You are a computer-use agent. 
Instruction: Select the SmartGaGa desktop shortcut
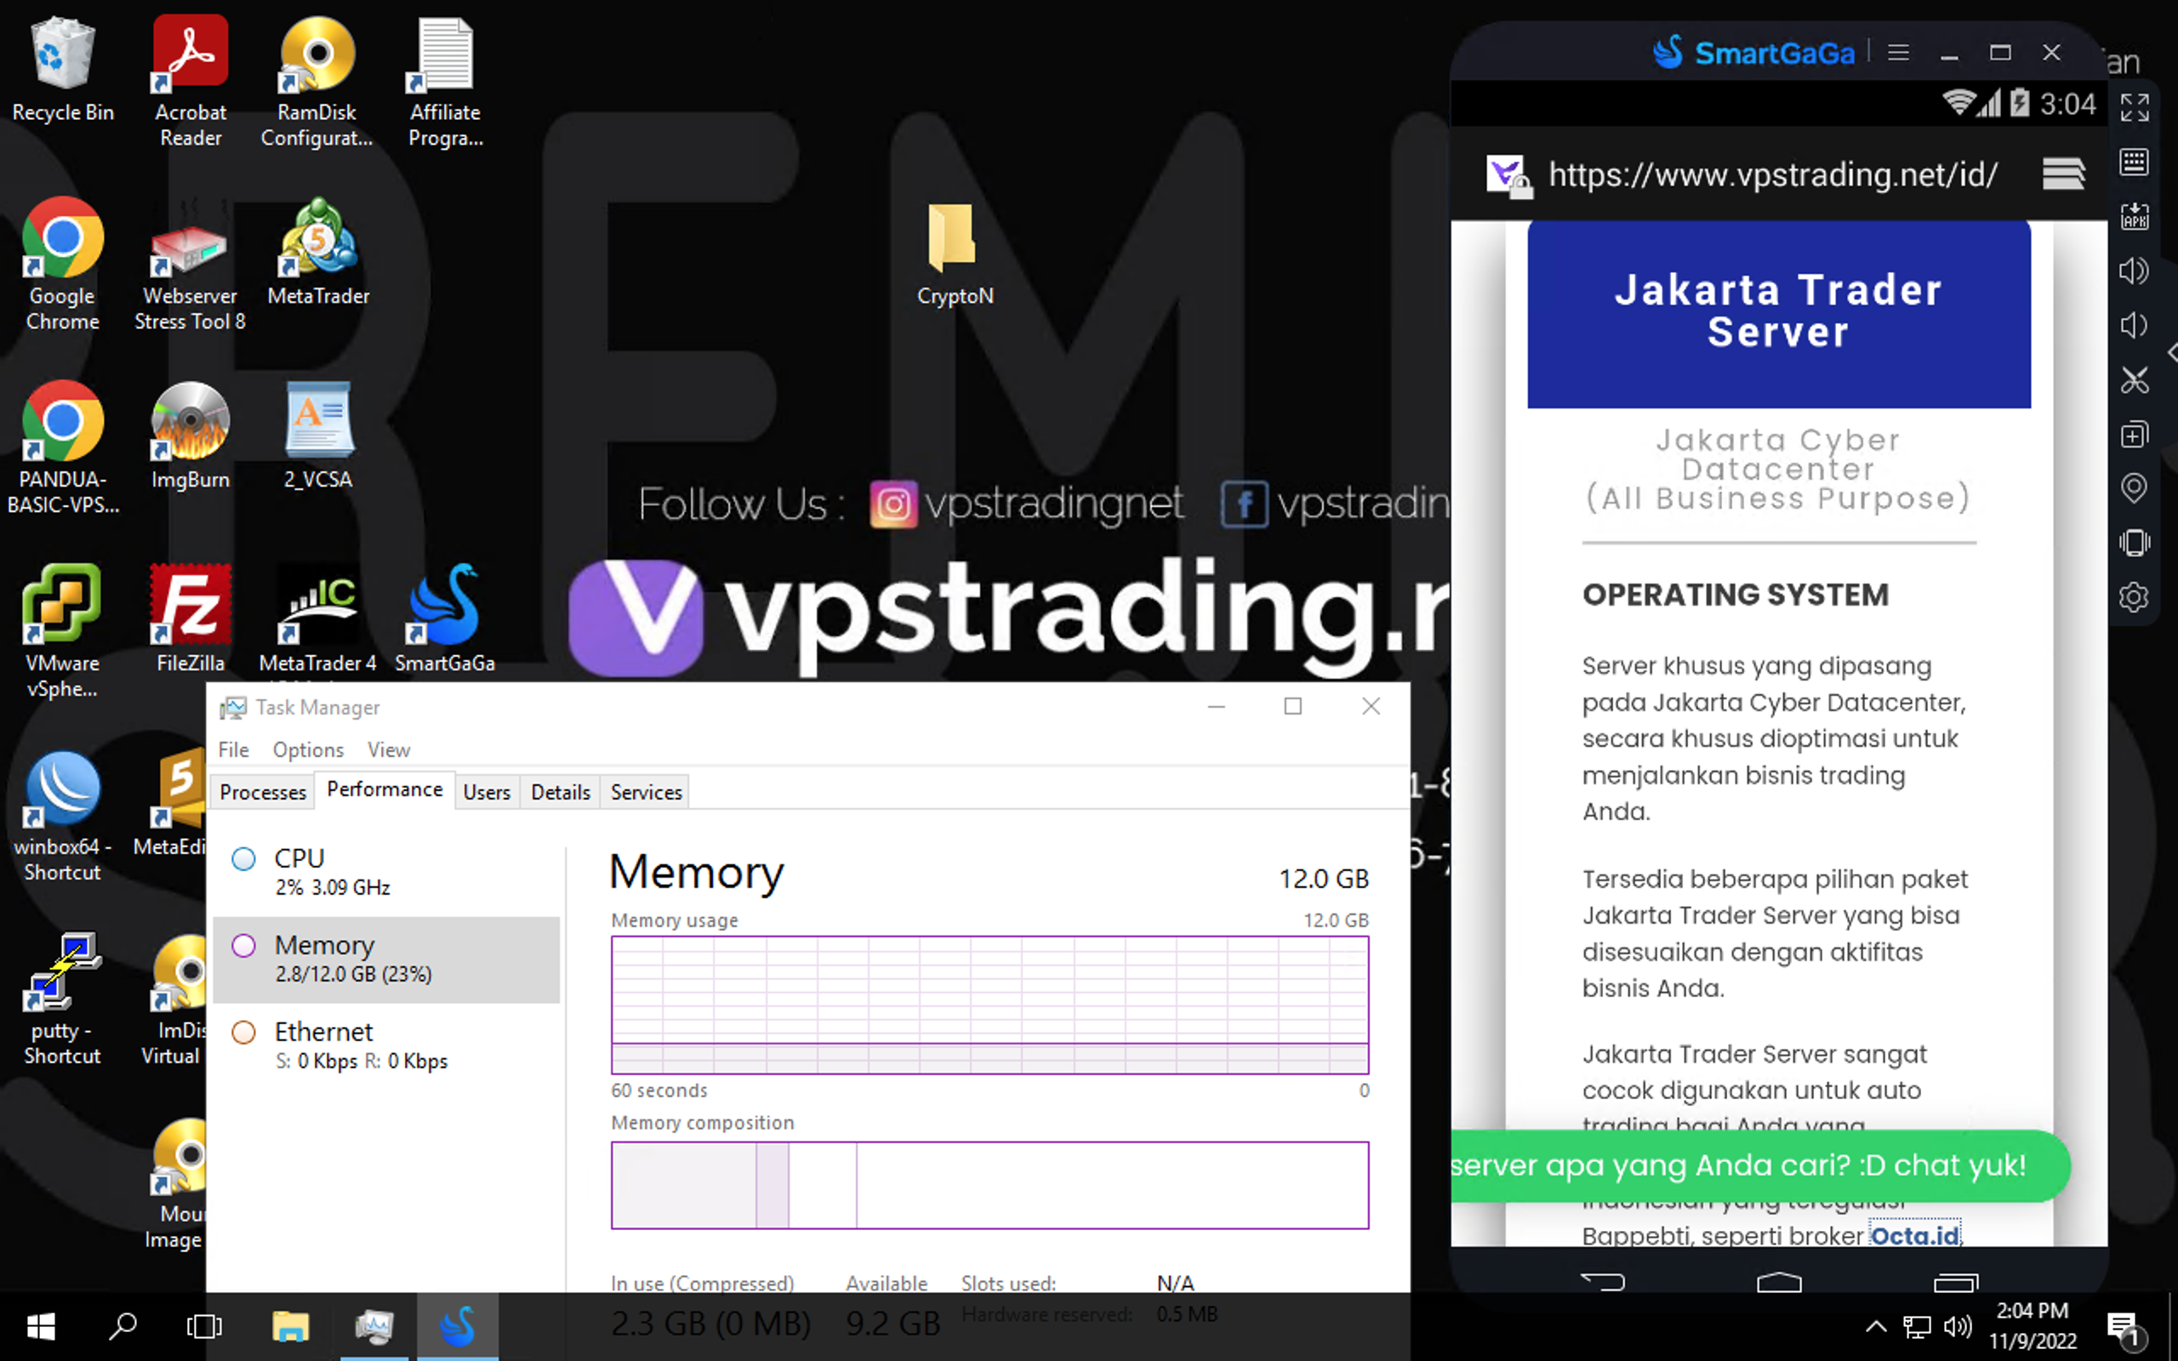point(445,619)
